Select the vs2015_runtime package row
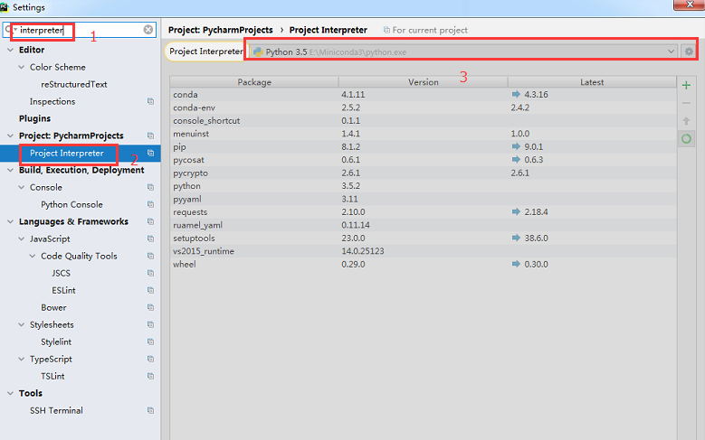 423,250
